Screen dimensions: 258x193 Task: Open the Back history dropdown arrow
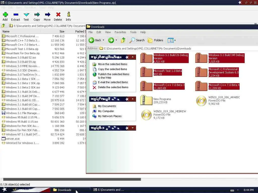click(x=104, y=40)
